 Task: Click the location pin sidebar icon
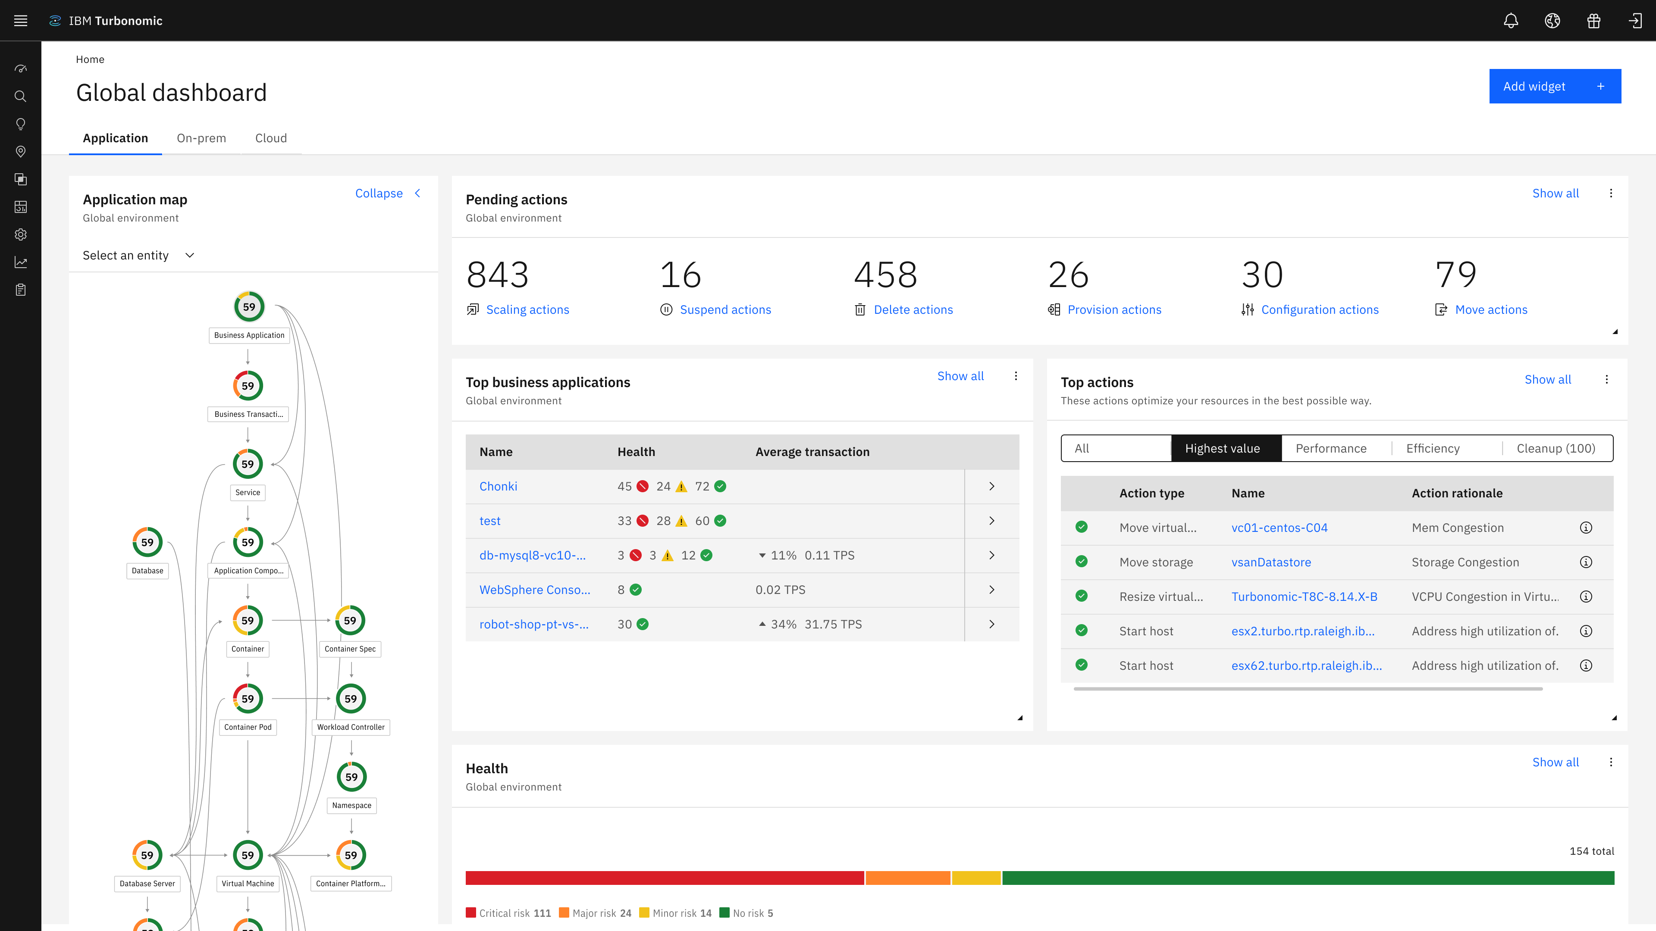tap(21, 152)
